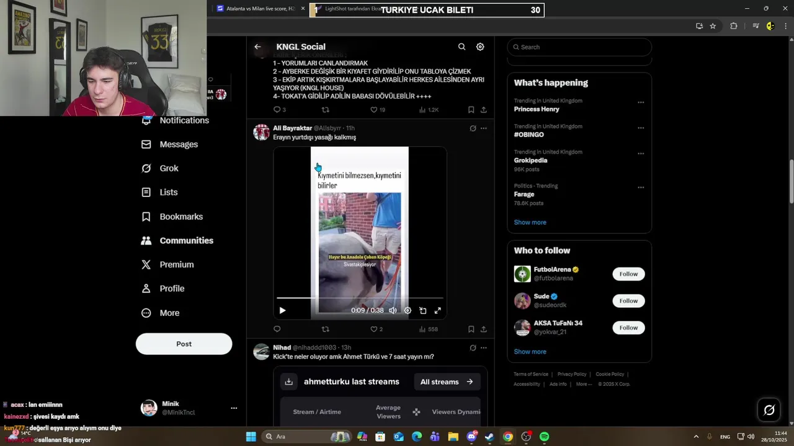Share the post with 1.2K views
This screenshot has height=446, width=794.
[x=484, y=110]
